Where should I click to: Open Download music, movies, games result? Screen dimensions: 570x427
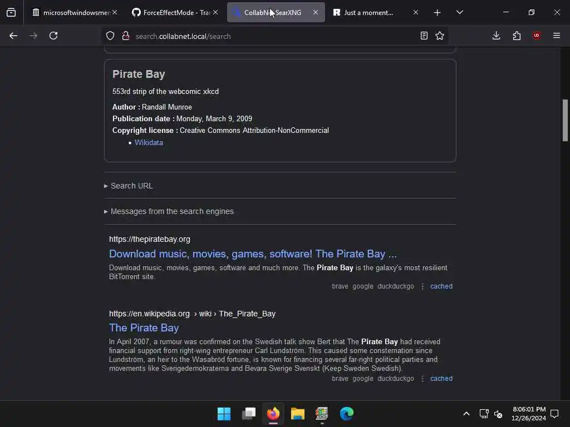pyautogui.click(x=253, y=254)
